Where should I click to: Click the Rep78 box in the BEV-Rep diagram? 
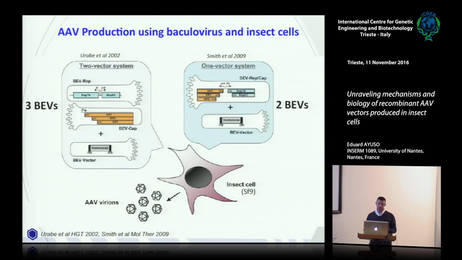tap(86, 95)
